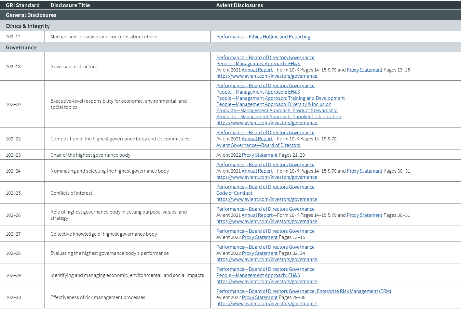Open Management Approach: Product Stewardship
The image size is (461, 314).
click(277, 110)
